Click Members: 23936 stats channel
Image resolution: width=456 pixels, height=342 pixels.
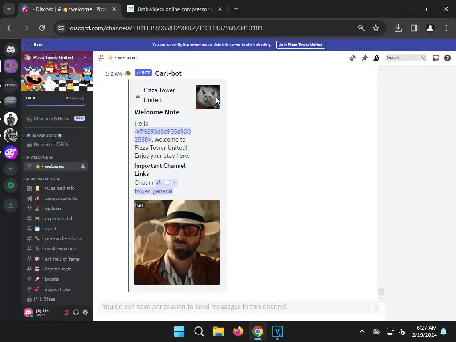point(56,144)
